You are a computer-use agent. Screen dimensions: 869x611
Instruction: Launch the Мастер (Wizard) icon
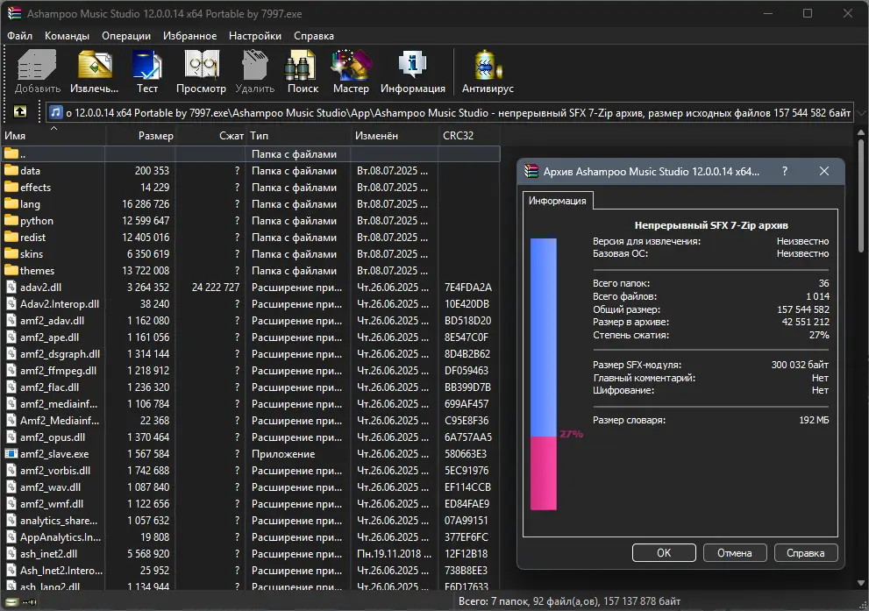click(x=350, y=70)
